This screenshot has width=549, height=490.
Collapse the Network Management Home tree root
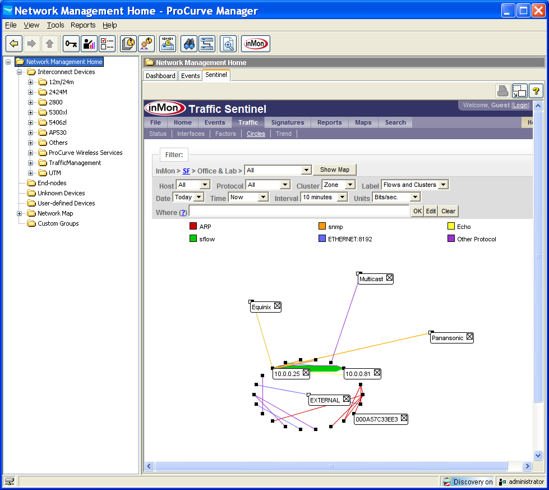point(8,62)
